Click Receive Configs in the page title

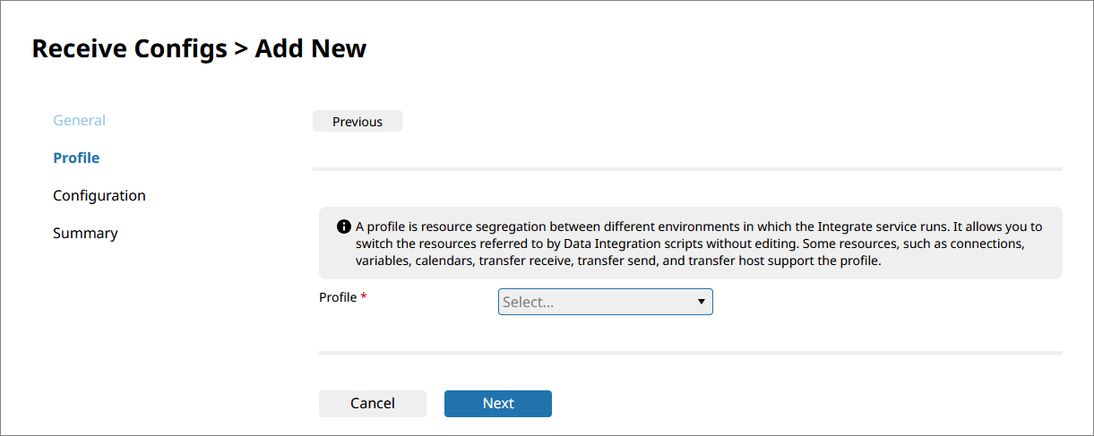129,48
